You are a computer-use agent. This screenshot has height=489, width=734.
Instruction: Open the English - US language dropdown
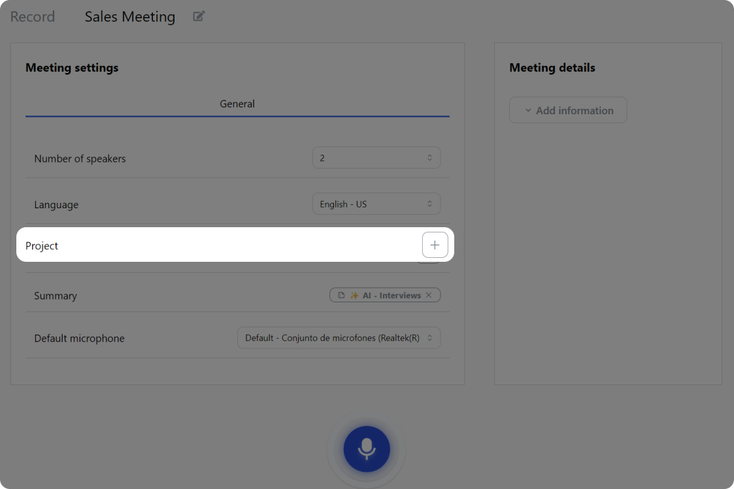(x=376, y=204)
